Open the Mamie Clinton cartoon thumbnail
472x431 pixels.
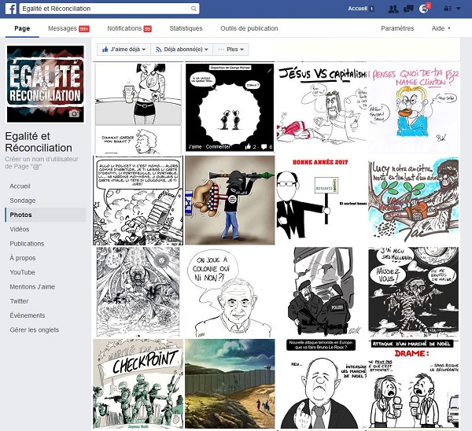tap(414, 108)
